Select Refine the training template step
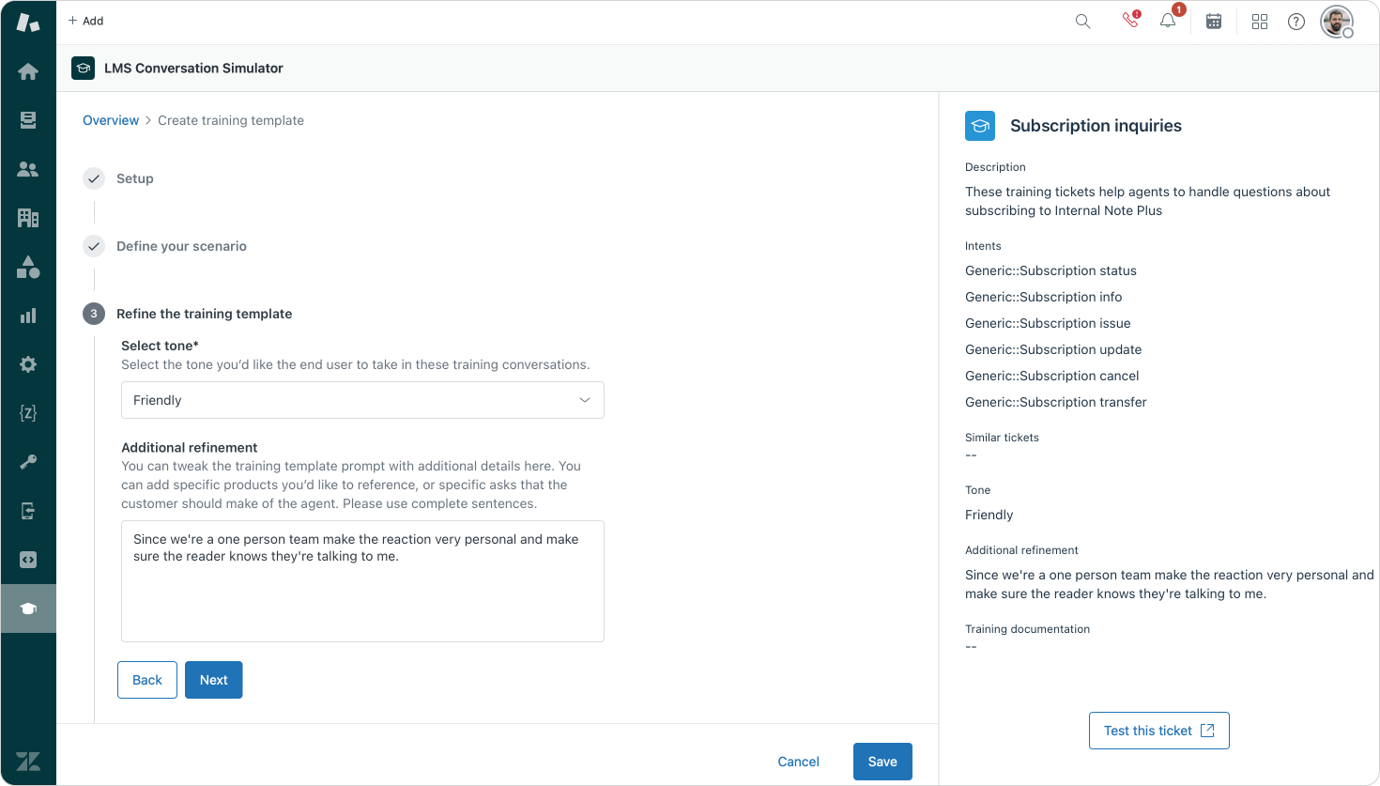 click(204, 314)
